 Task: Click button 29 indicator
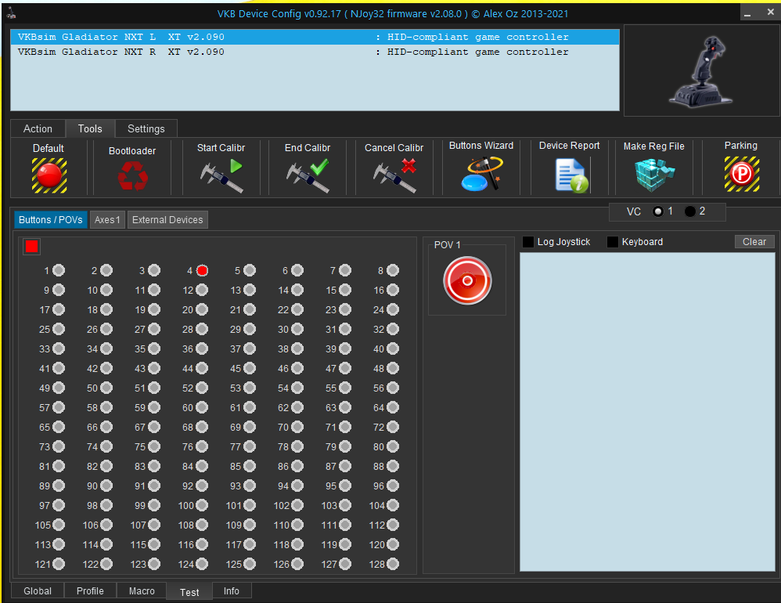click(250, 329)
